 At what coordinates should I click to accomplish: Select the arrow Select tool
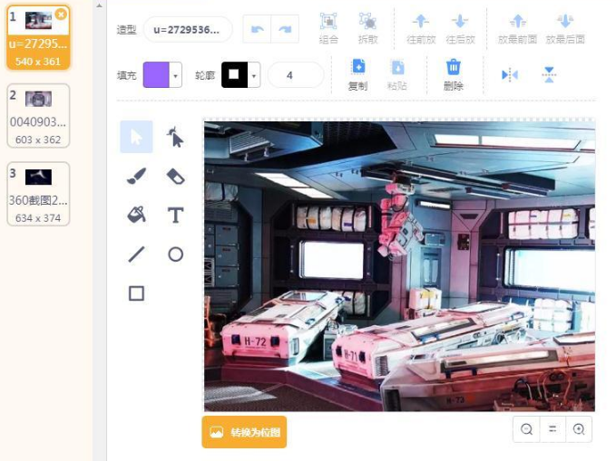[x=136, y=137]
